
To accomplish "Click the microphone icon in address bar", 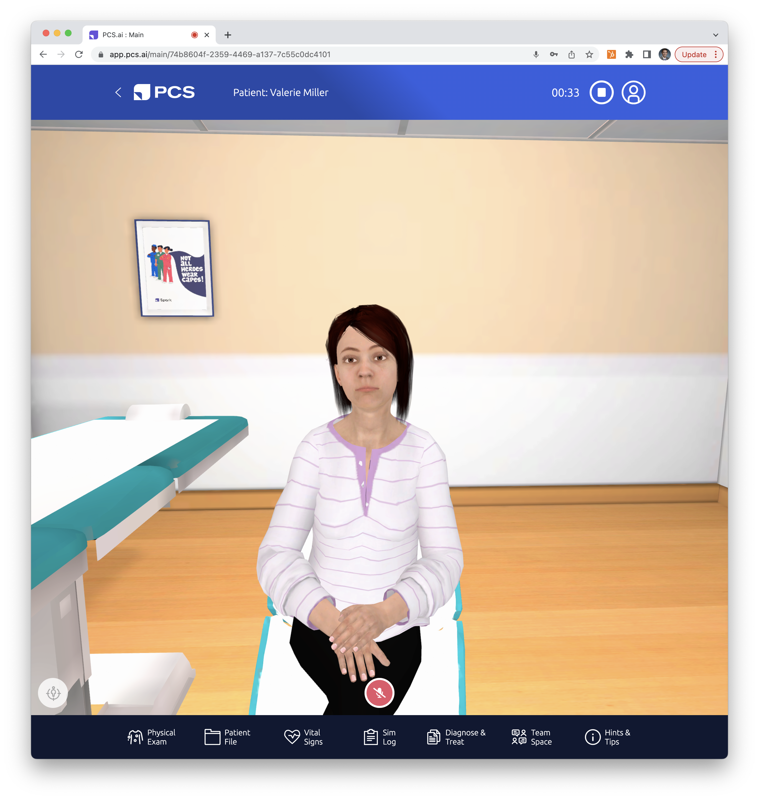I will (x=536, y=54).
